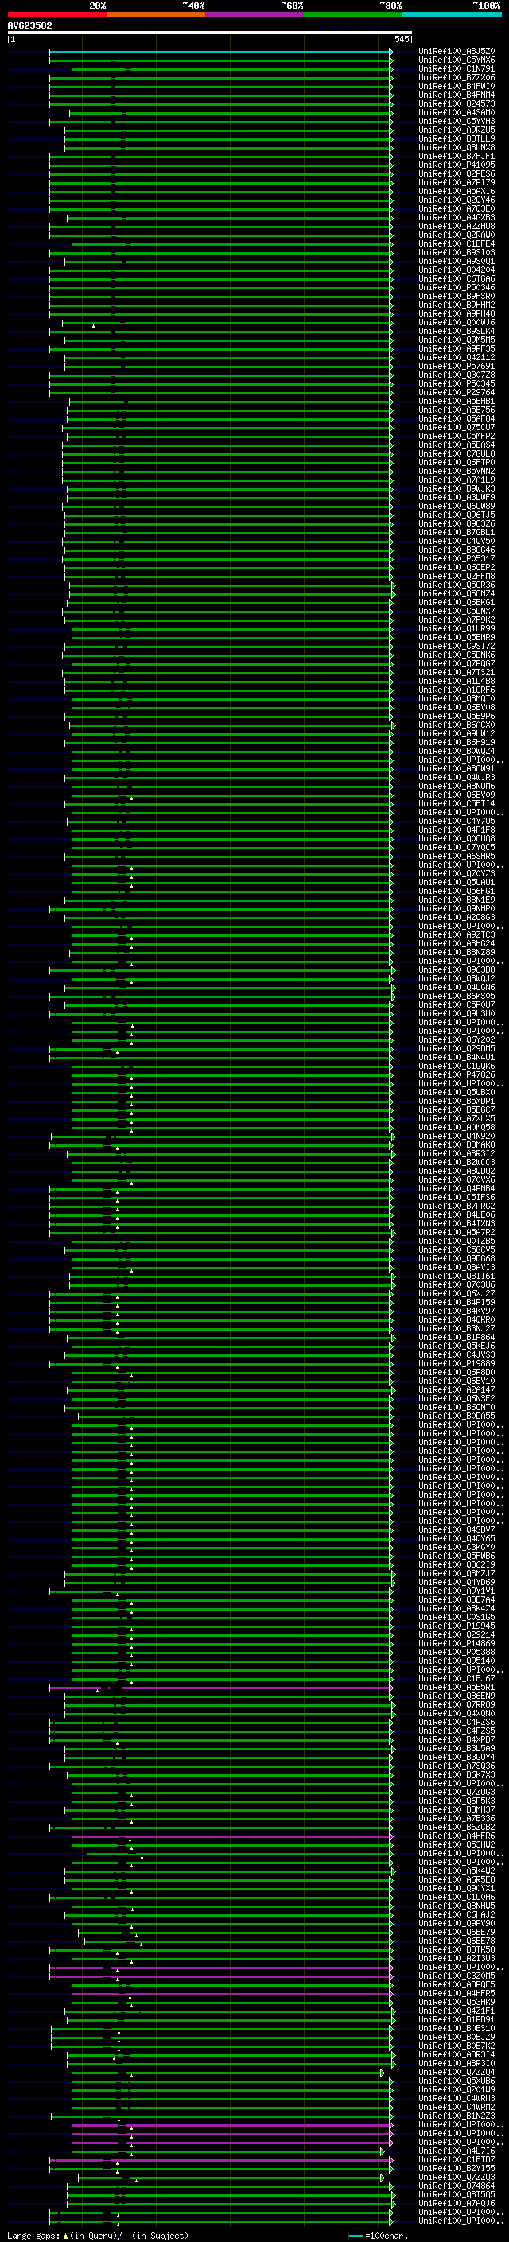The width and height of the screenshot is (509, 2242).
Task: Click UniRef100_B0WQZ4 label
Action: 457,751
